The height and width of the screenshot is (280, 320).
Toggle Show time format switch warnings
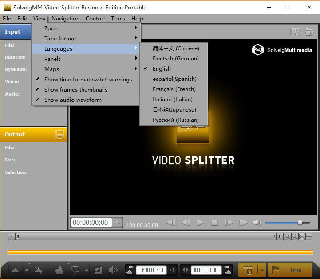coord(88,80)
